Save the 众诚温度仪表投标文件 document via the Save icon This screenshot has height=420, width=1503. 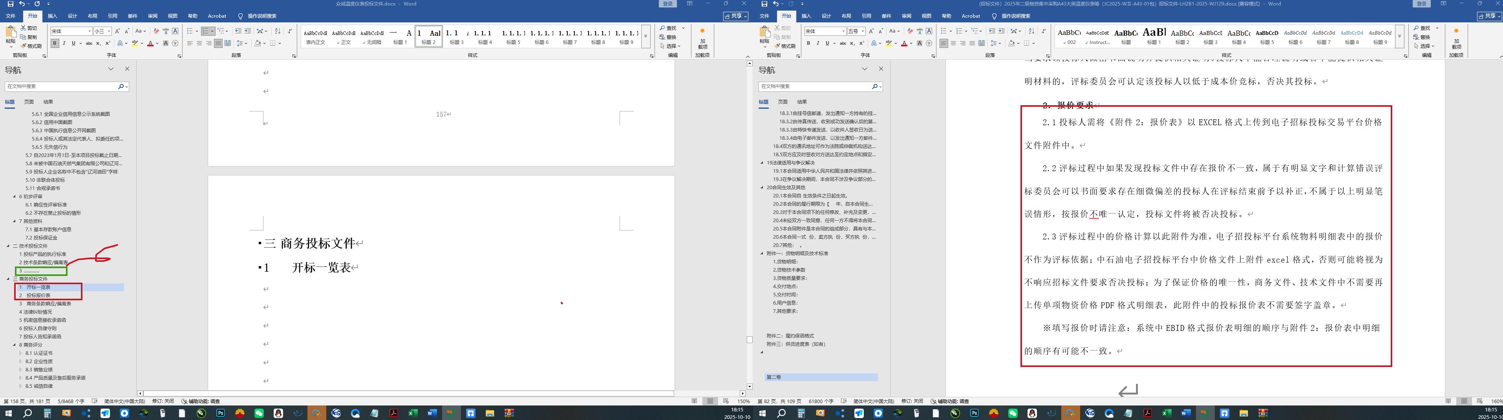tap(10, 4)
